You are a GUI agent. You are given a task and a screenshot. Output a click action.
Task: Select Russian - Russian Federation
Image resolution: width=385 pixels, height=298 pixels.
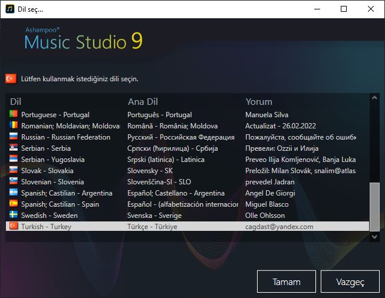[x=65, y=137]
